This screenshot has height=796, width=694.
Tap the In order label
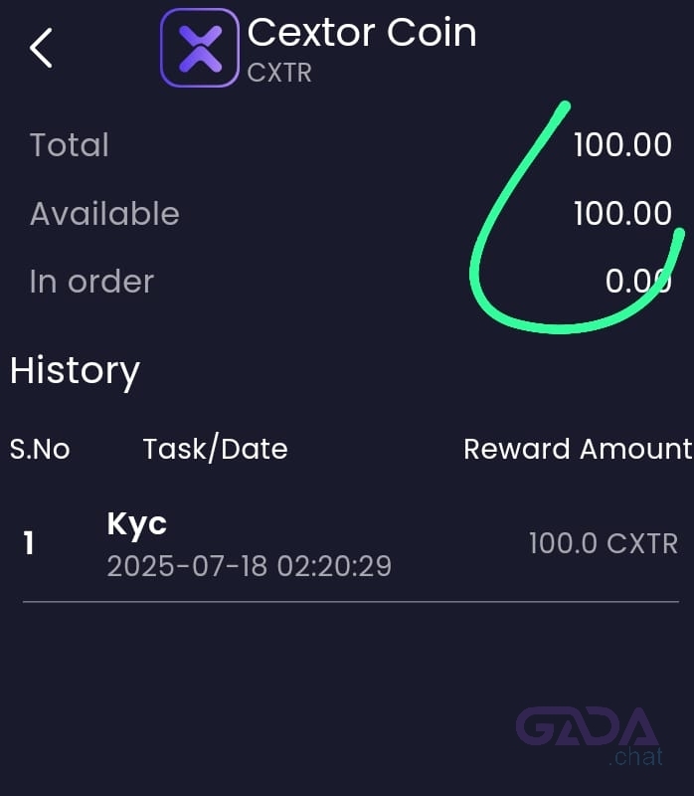(91, 282)
